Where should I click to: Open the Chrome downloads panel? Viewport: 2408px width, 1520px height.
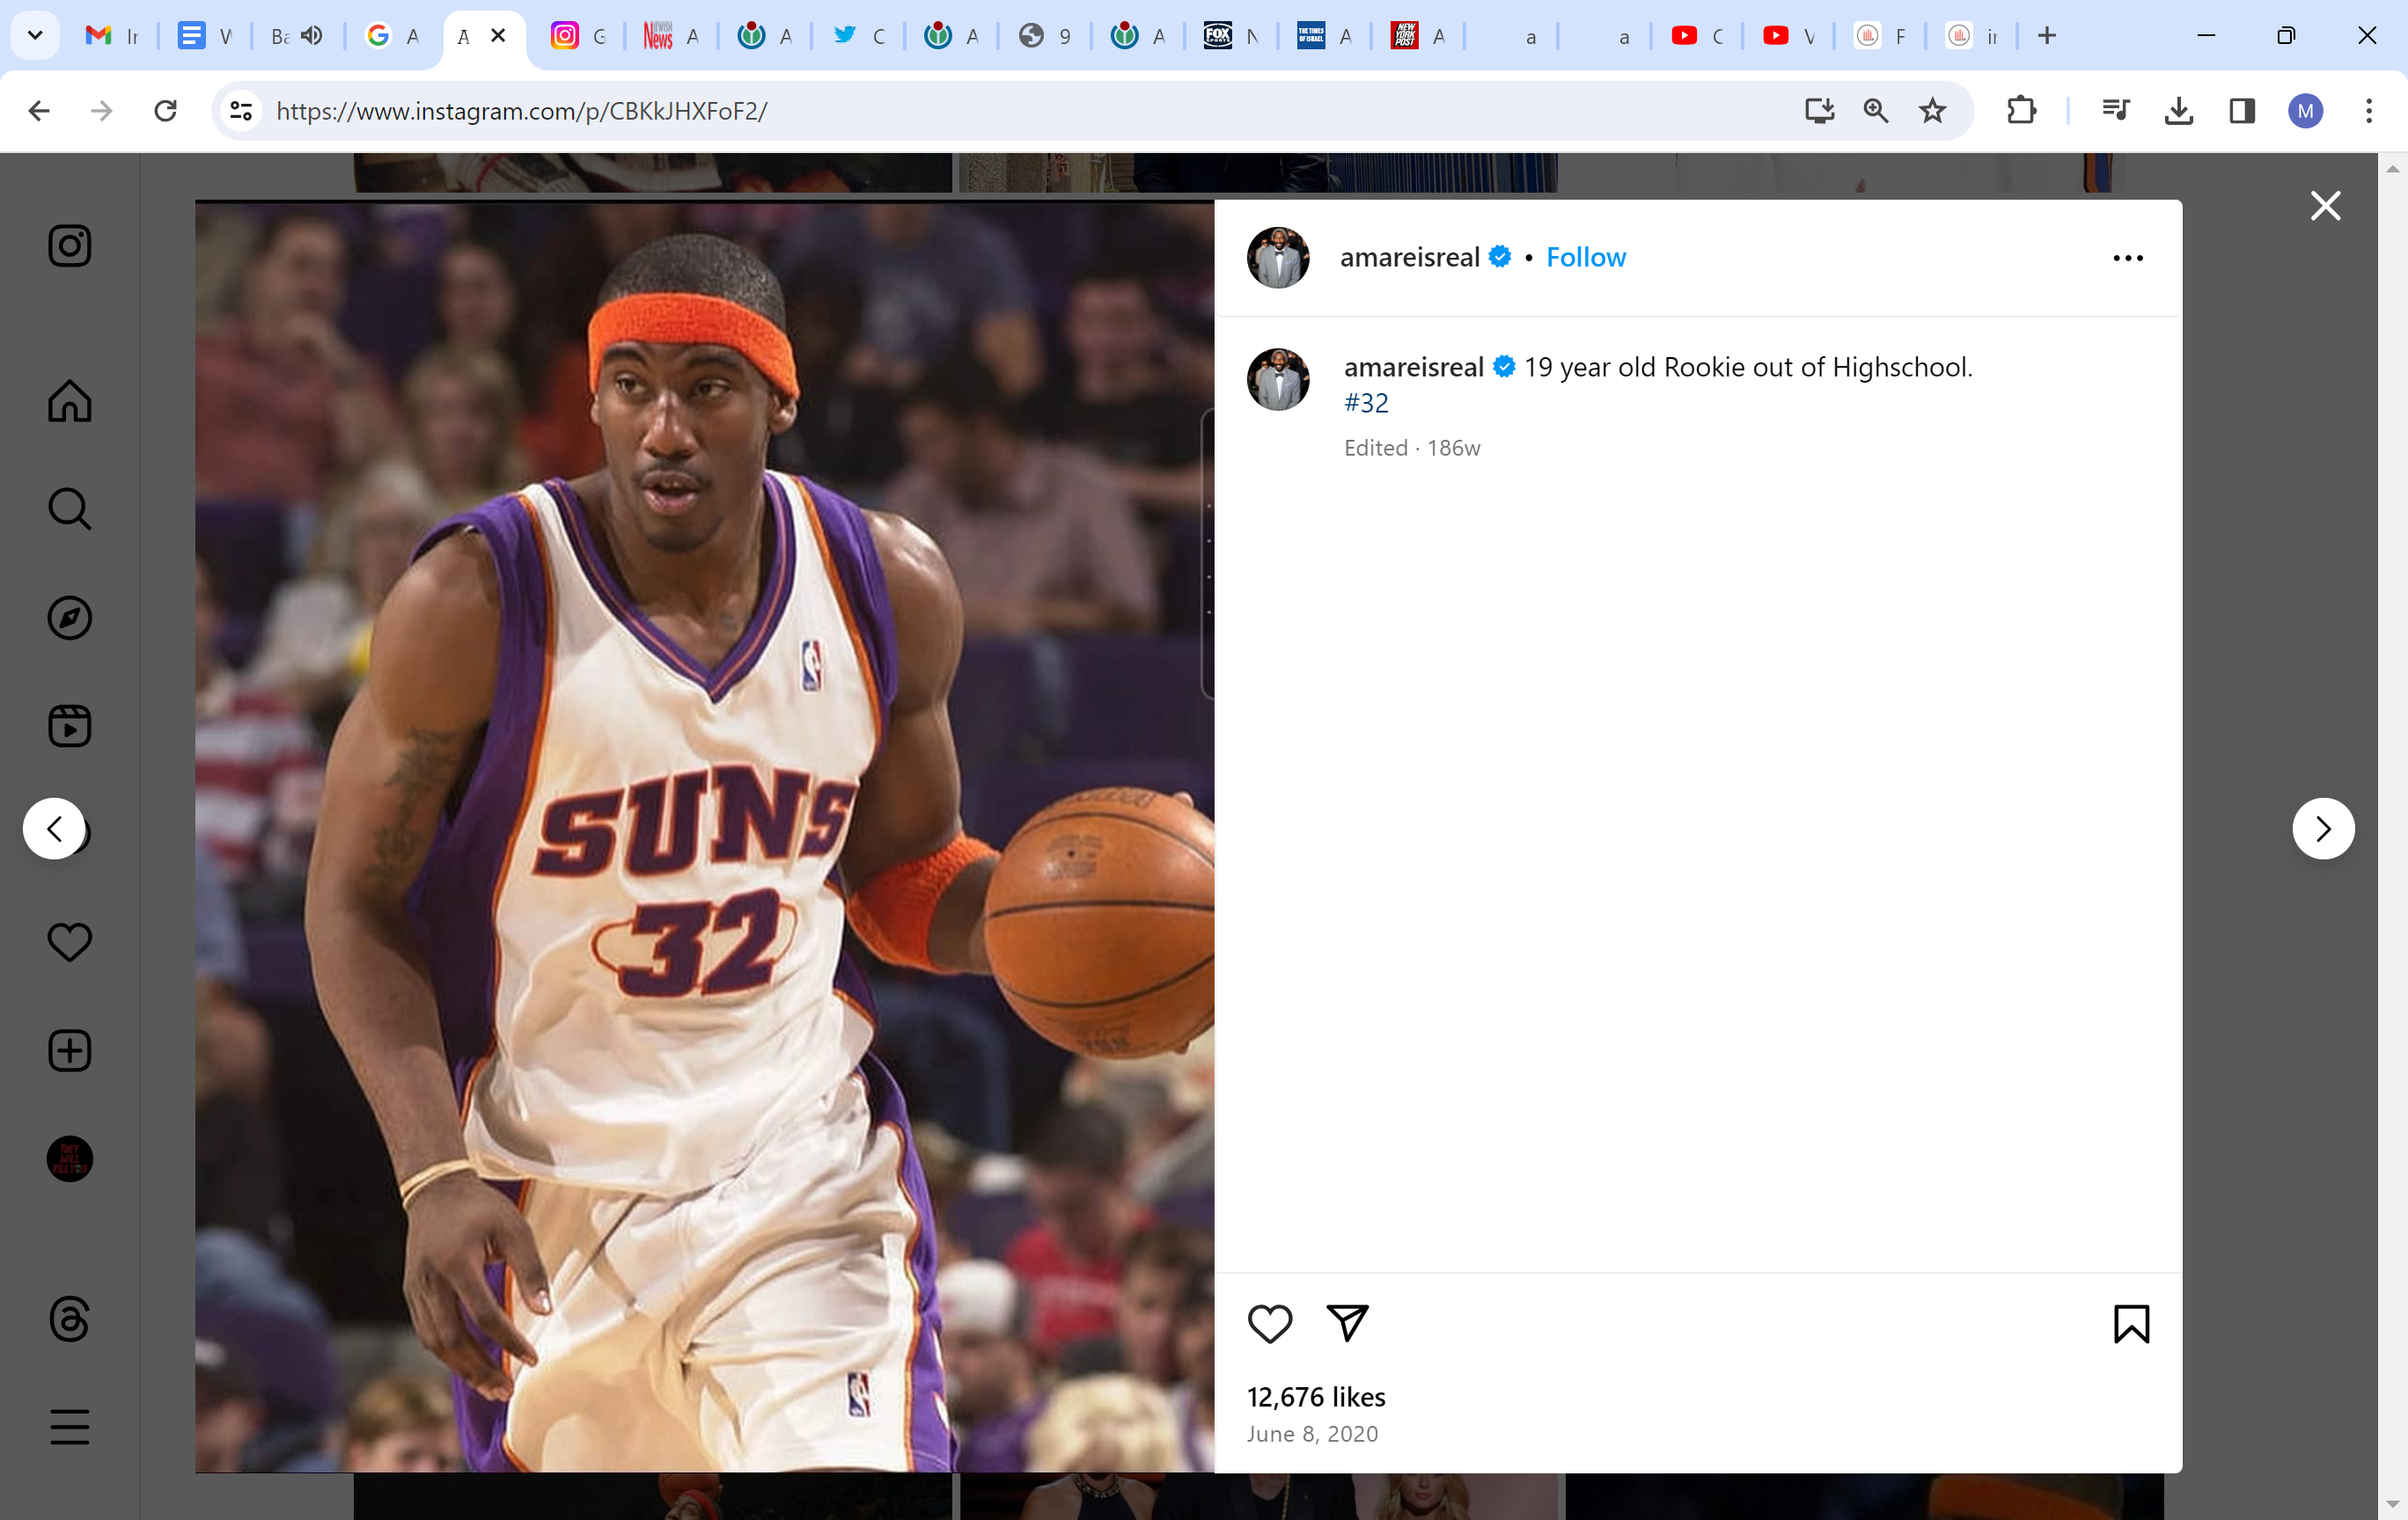coord(2179,111)
